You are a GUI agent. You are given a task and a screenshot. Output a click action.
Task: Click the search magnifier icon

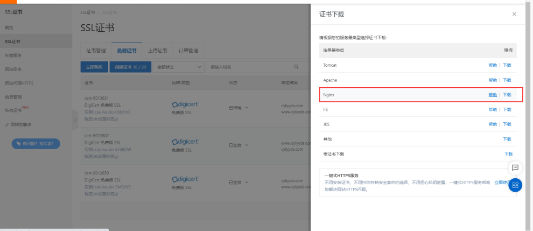pos(296,67)
